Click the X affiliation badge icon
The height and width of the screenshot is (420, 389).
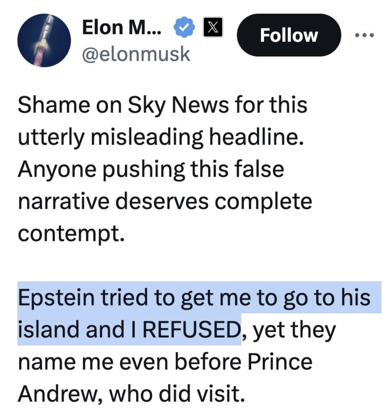click(212, 27)
